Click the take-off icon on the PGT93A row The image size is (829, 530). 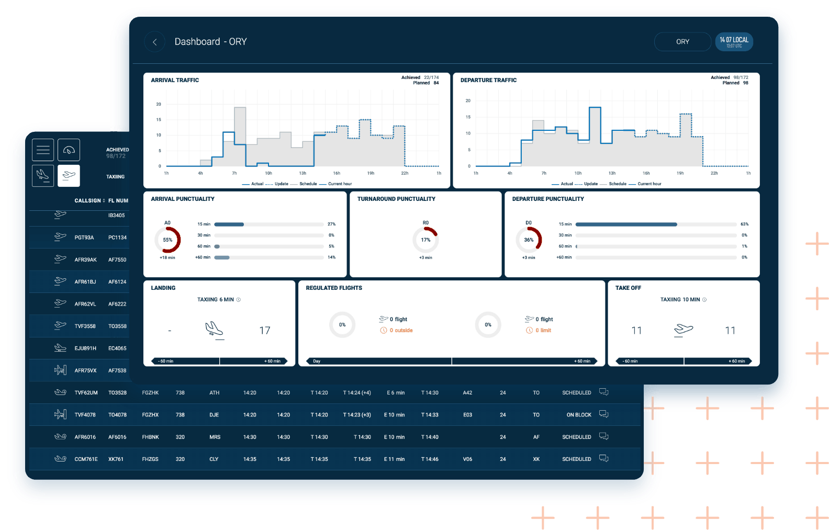click(60, 237)
